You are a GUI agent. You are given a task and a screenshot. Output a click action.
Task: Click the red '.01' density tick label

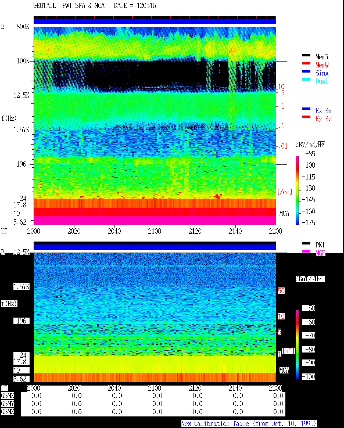point(282,146)
